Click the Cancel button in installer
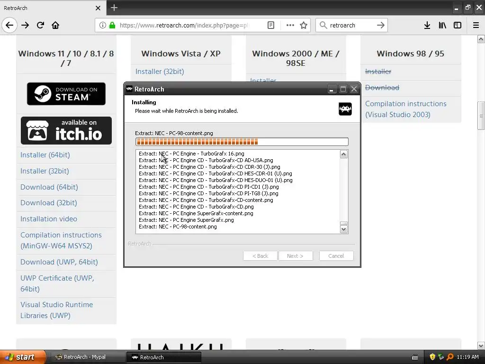The image size is (485, 364). tap(336, 255)
